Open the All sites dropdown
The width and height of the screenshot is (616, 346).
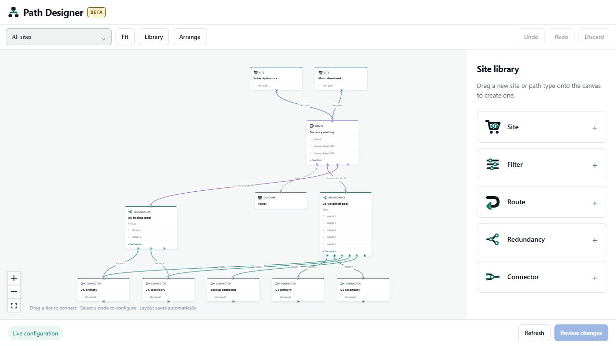(59, 37)
